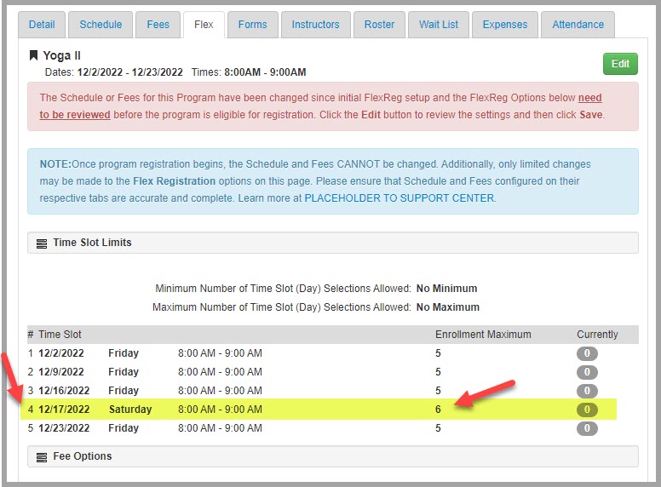Image resolution: width=661 pixels, height=487 pixels.
Task: Click the Fee Options list icon
Action: coord(41,457)
